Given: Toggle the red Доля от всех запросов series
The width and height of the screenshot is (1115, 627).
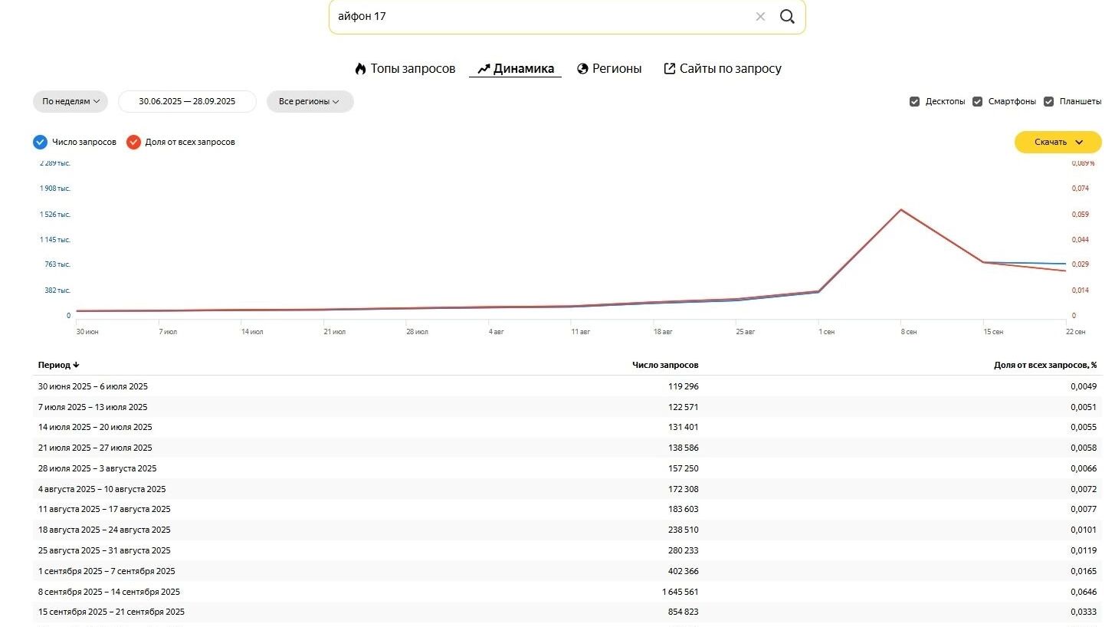Looking at the screenshot, I should click(x=134, y=142).
